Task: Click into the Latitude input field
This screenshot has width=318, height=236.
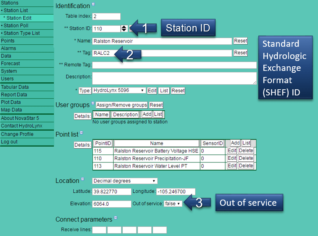Action: [112, 192]
